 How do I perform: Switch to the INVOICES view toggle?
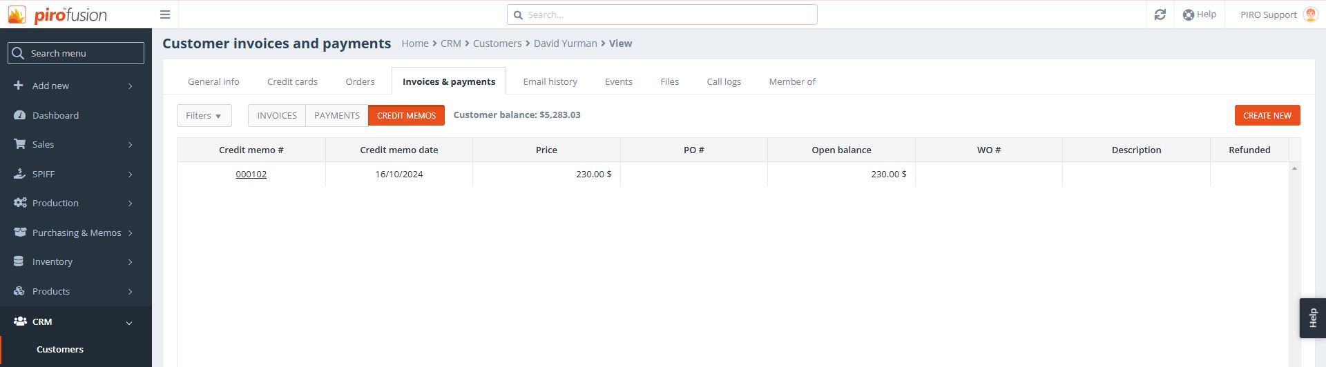click(x=277, y=115)
